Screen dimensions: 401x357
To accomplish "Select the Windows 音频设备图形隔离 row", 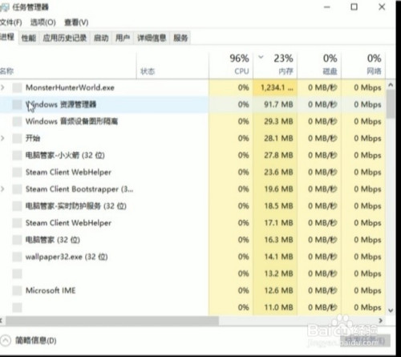I will pyautogui.click(x=192, y=121).
